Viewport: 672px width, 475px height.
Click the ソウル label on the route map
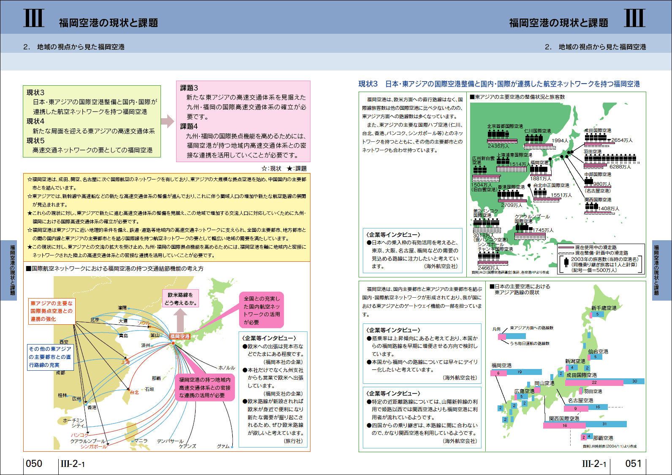[x=144, y=323]
